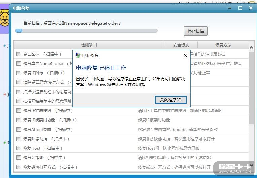The image size is (257, 178).
Task: Click the 检测项目 column header
Action: [89, 45]
